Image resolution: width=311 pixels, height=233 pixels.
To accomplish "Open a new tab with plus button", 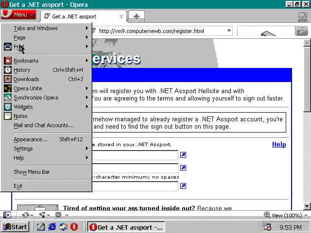I will [137, 17].
